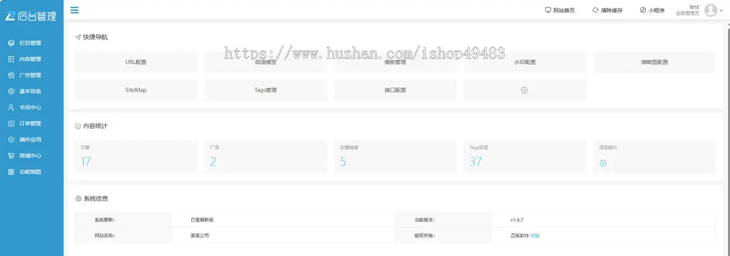The image size is (730, 256).
Task: Open the 水印配置 shortcut
Action: point(525,62)
